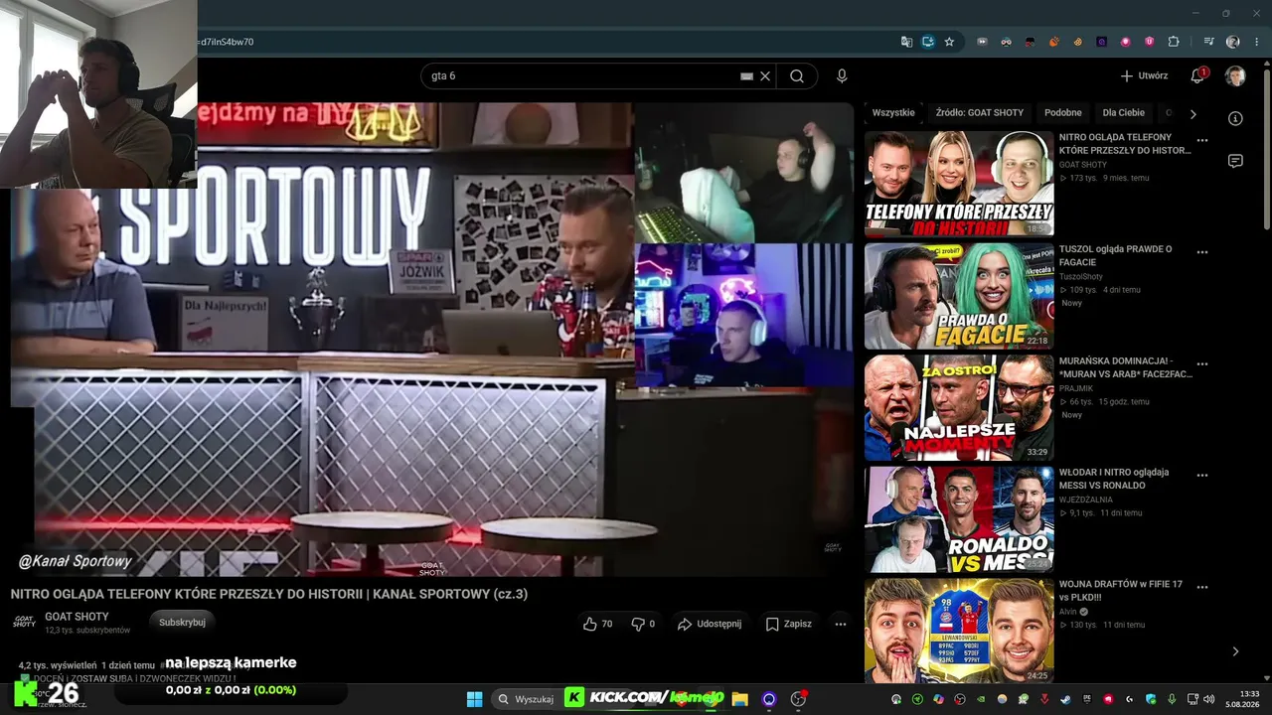
Task: Click the install app icon in the address bar
Action: (x=928, y=42)
